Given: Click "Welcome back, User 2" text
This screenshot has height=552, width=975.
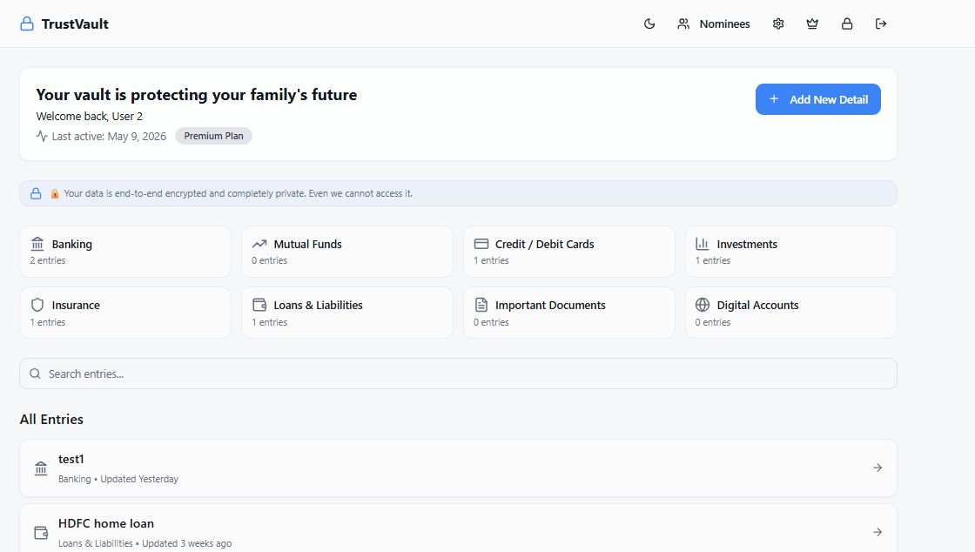Looking at the screenshot, I should (x=90, y=117).
